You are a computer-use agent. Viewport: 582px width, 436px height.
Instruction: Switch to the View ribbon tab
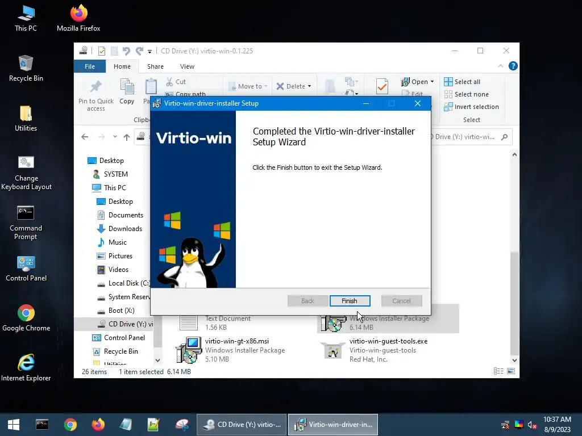pos(187,66)
